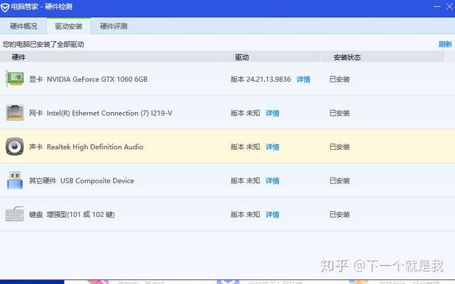Minimize the 电脑管家 硬件检测 window
The height and width of the screenshot is (284, 455).
pyautogui.click(x=437, y=6)
